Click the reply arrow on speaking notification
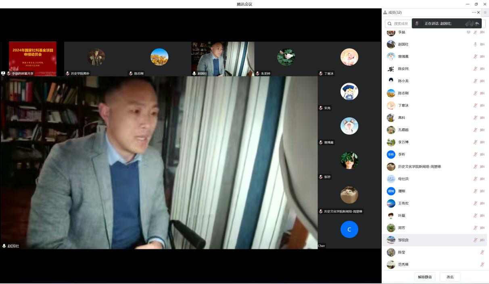The image size is (489, 284). click(477, 24)
